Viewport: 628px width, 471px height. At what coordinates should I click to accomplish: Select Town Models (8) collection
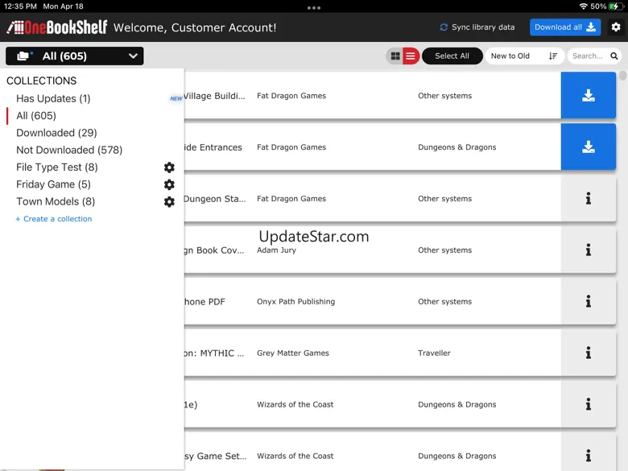tap(56, 202)
